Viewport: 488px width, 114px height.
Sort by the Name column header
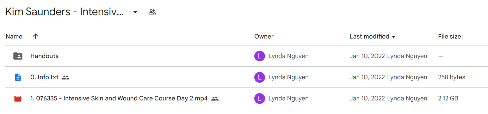point(14,36)
